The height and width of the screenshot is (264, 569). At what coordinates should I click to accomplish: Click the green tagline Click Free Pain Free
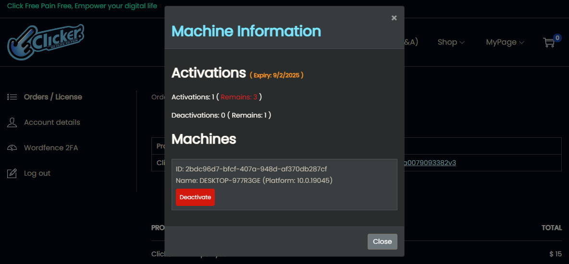(82, 6)
